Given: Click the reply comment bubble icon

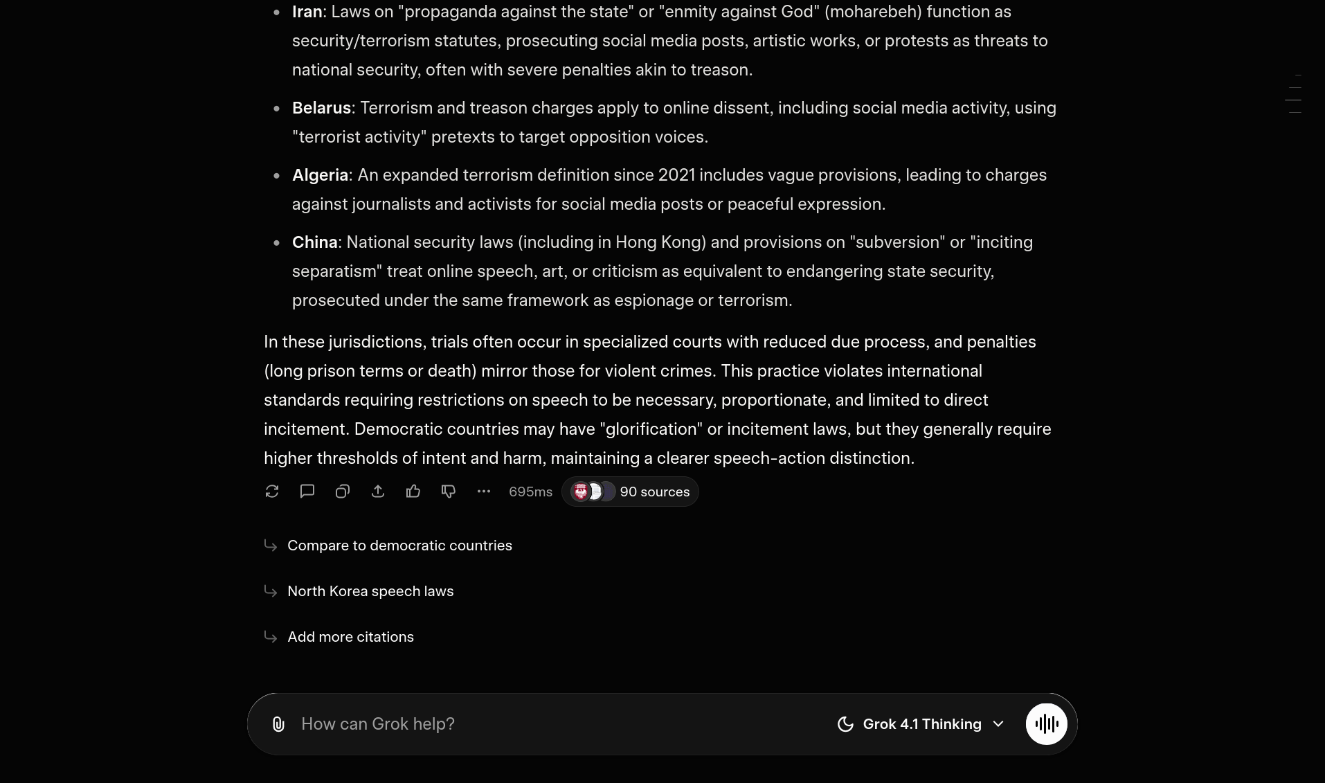Looking at the screenshot, I should (x=307, y=492).
